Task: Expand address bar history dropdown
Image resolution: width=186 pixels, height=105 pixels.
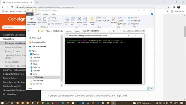Action: pos(110,31)
